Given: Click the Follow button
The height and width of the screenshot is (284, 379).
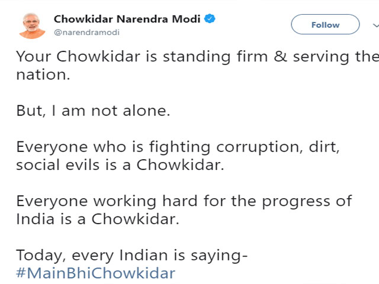Looking at the screenshot, I should point(325,24).
